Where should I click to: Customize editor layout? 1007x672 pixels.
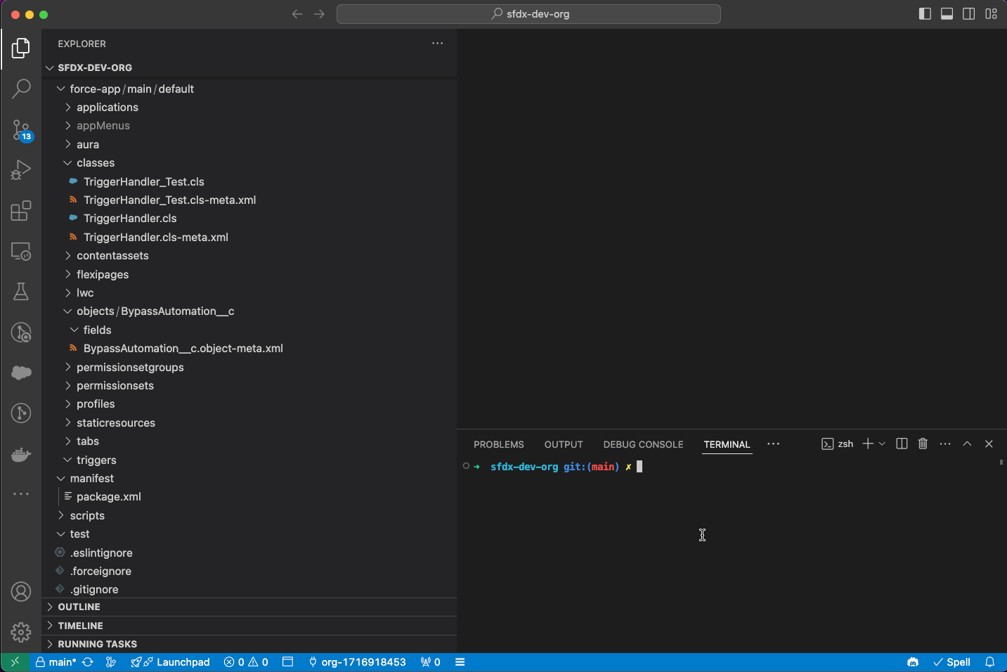pyautogui.click(x=991, y=14)
